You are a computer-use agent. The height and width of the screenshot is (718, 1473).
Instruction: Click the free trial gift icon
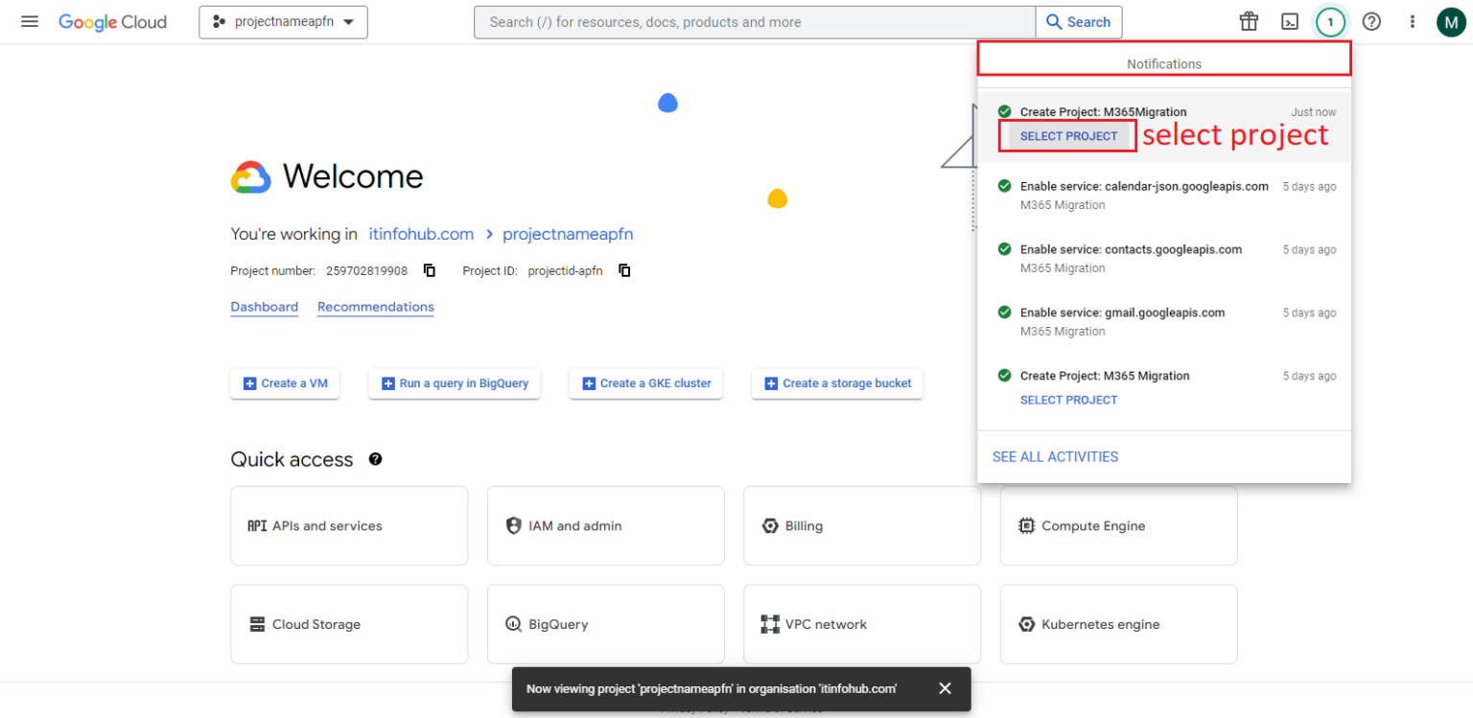(x=1249, y=21)
